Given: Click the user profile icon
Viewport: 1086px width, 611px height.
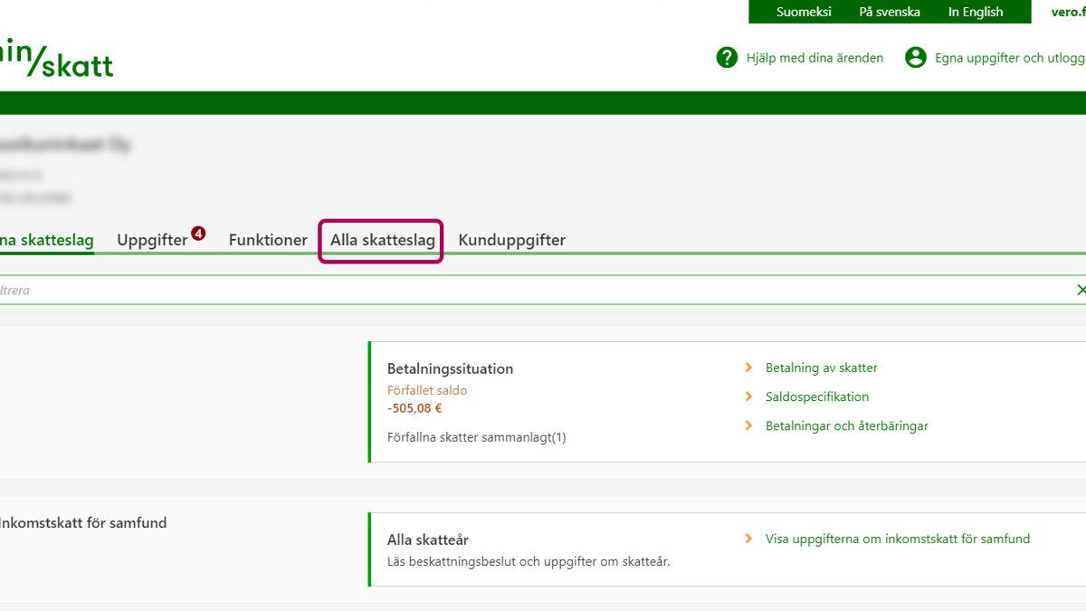Looking at the screenshot, I should point(916,58).
